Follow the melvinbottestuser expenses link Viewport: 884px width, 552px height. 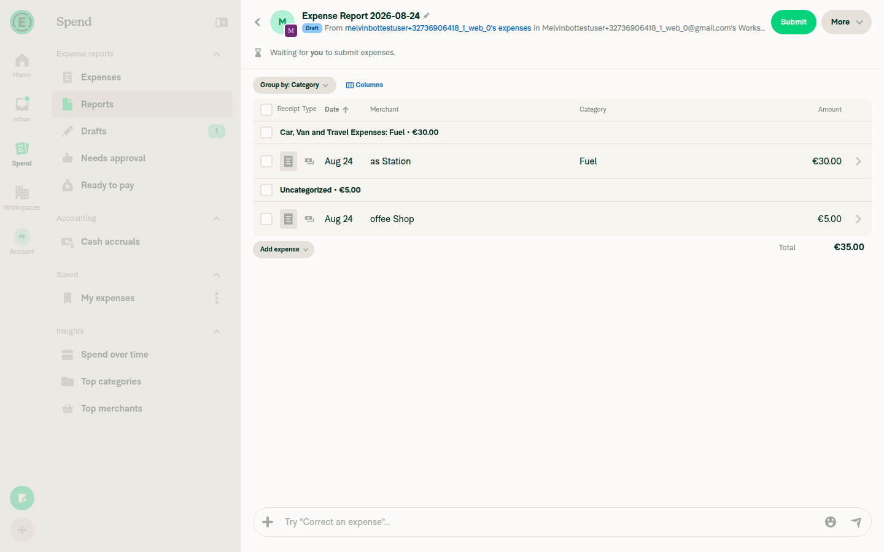[x=438, y=28]
